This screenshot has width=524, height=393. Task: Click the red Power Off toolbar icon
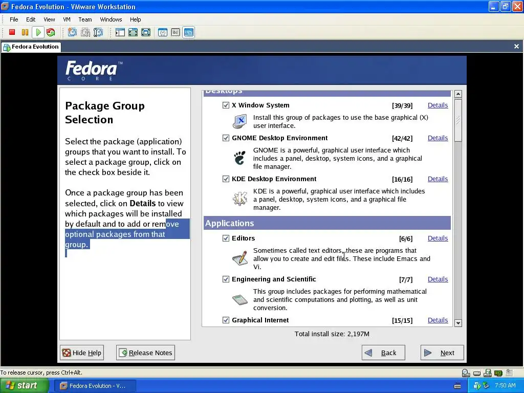tap(12, 32)
